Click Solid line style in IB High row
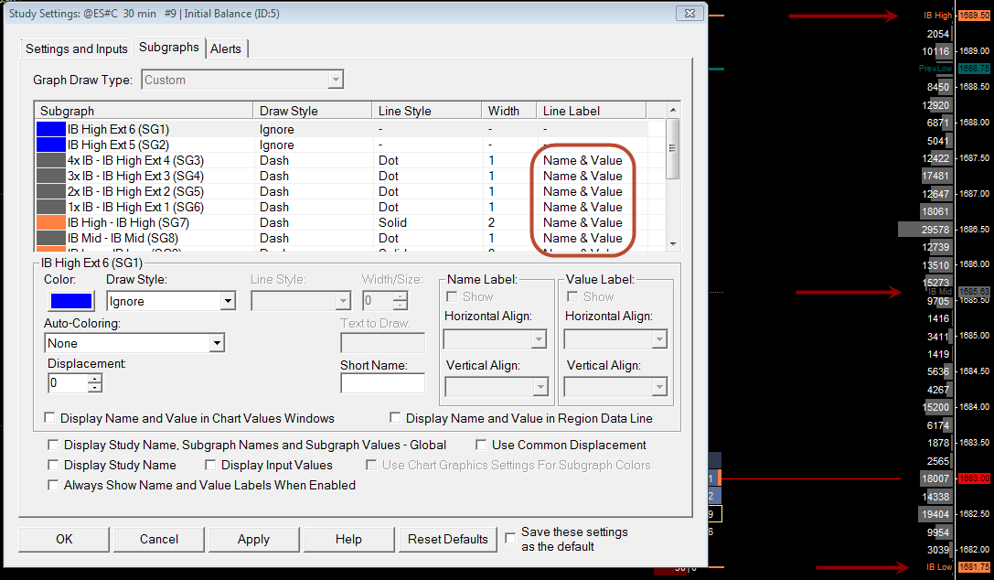 point(392,222)
